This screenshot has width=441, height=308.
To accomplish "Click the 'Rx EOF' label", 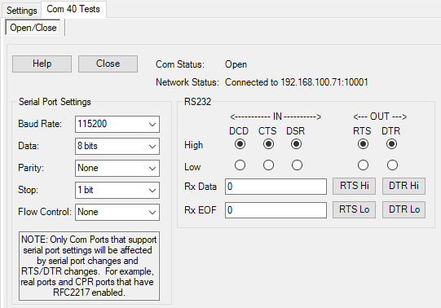I will (x=201, y=210).
